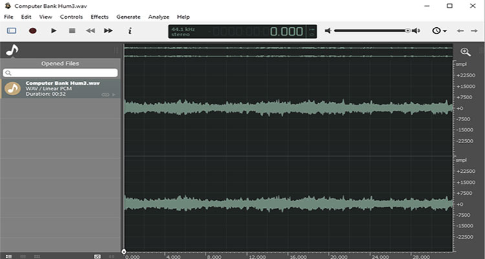485x259 pixels.
Task: Toggle the view mode button at toolbar left
Action: click(12, 30)
